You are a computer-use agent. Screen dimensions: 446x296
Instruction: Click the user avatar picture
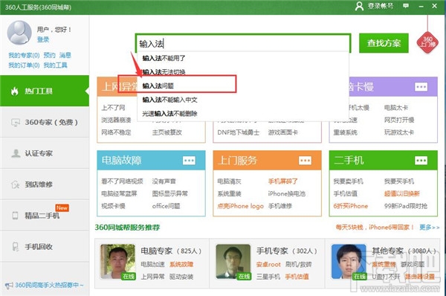(19, 33)
